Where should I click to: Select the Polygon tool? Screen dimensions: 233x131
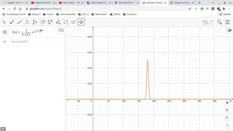coord(35,22)
